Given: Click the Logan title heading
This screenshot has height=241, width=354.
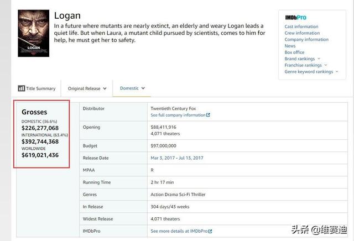Looking at the screenshot, I should (67, 16).
